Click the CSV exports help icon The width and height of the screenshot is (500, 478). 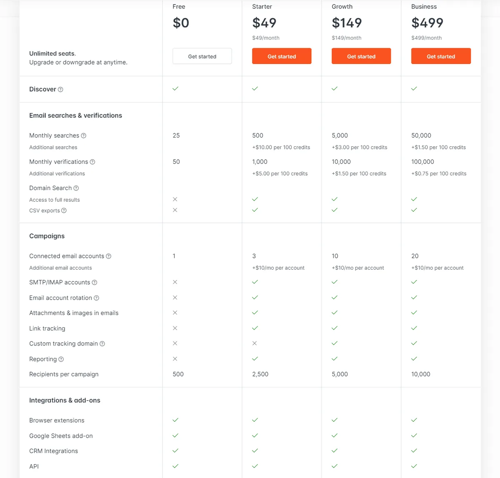(63, 210)
